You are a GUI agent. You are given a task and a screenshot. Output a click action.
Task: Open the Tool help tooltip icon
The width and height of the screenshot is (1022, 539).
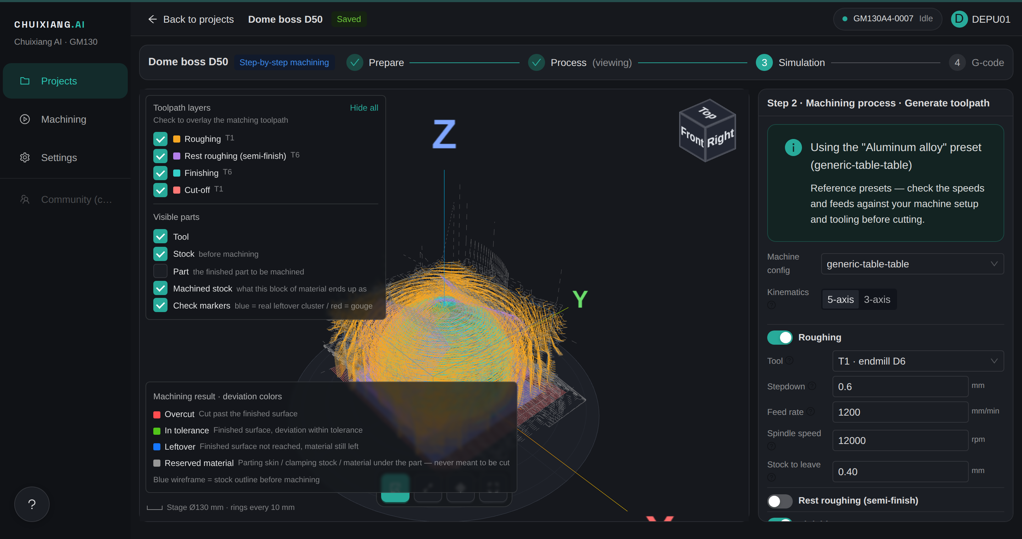(789, 360)
